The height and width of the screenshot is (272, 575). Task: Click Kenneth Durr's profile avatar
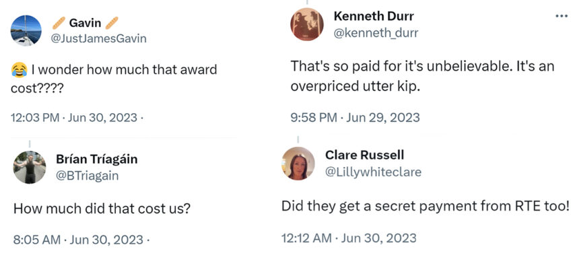pos(306,25)
